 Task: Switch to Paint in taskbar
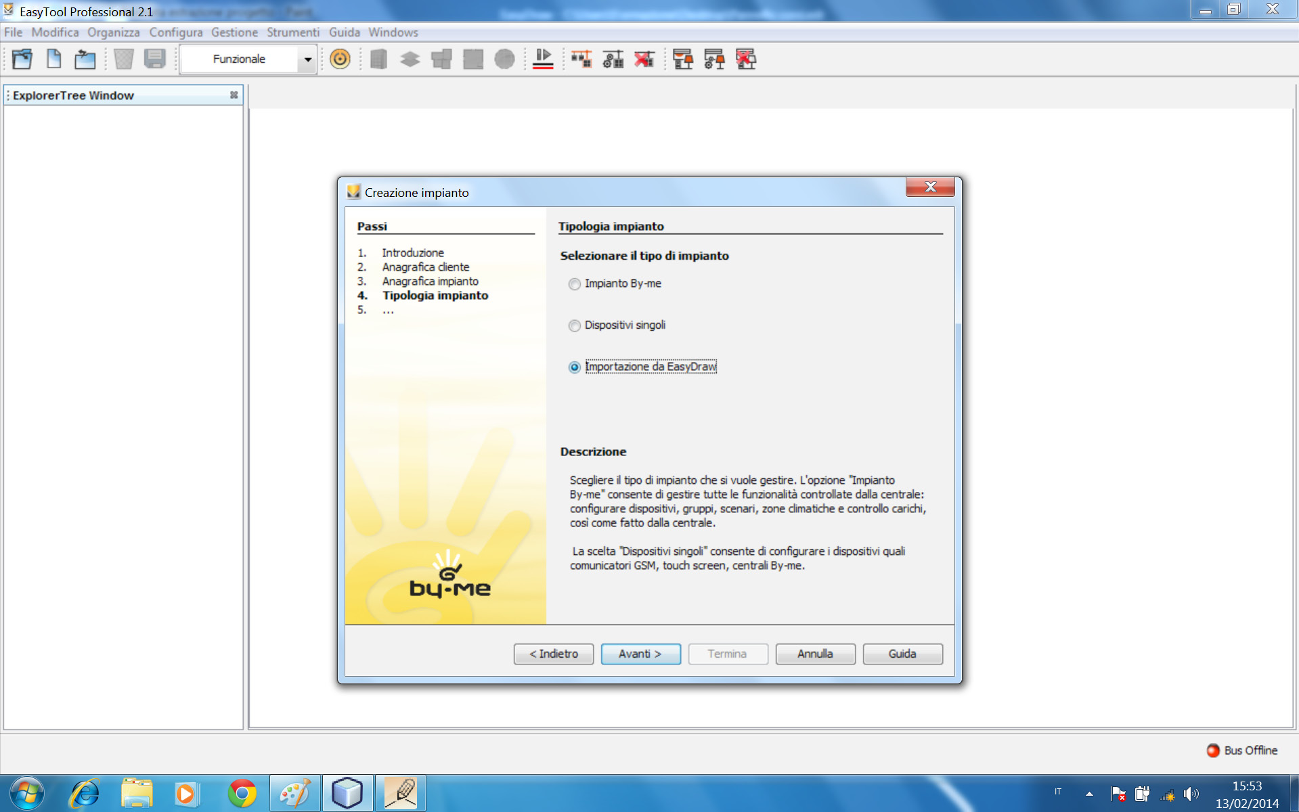coord(294,793)
